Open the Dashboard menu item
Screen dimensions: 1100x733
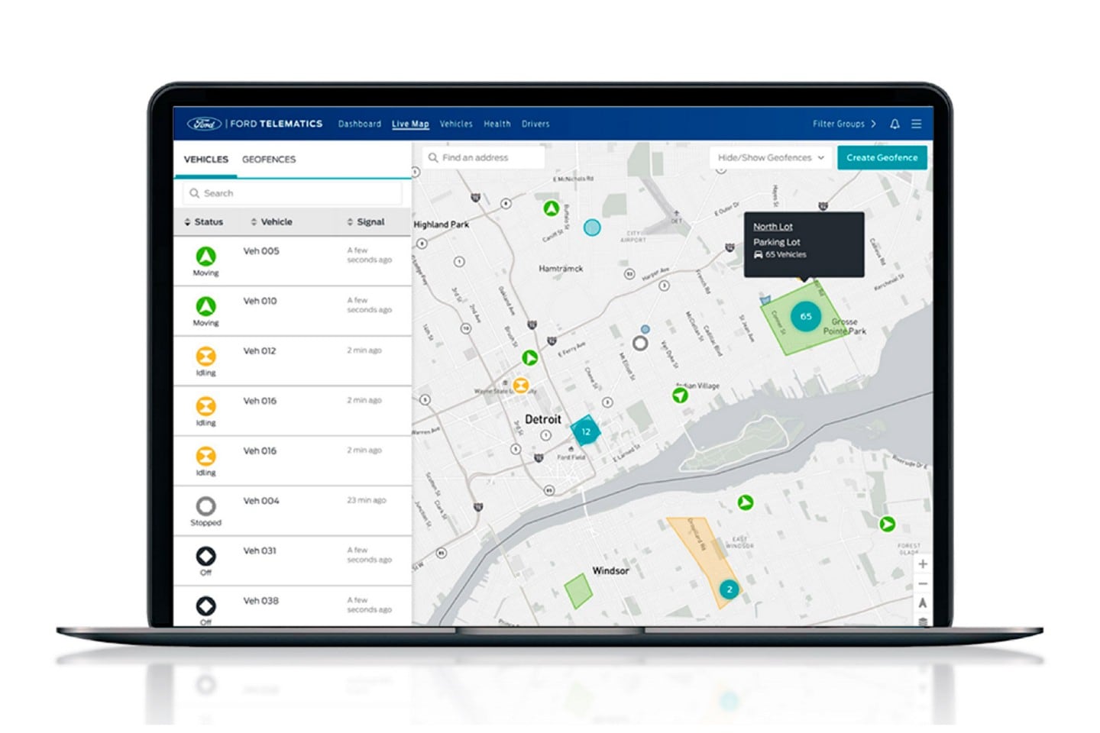(x=359, y=124)
